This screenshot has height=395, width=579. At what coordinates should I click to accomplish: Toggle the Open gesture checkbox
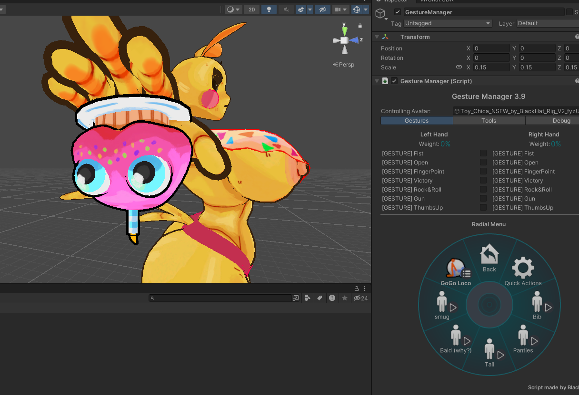(x=483, y=162)
